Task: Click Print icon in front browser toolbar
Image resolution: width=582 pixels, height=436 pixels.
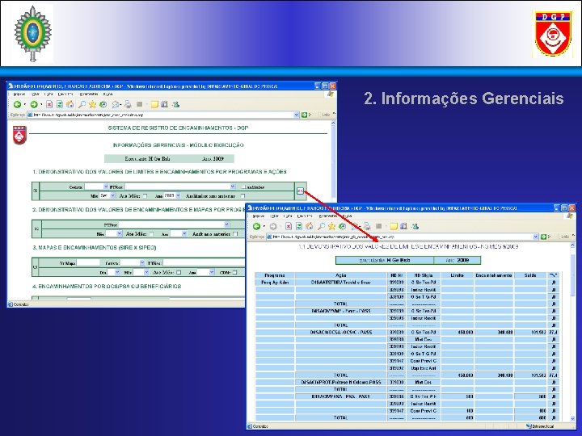Action: pos(367,226)
